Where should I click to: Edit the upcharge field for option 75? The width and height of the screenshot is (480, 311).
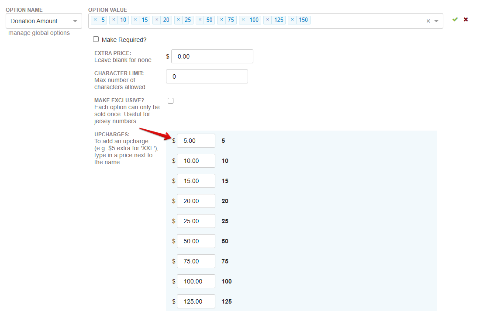[x=196, y=261]
